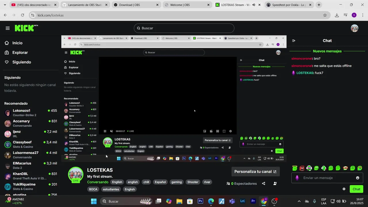Insert the red angry face emote
368x207 pixels.
click(x=302, y=168)
